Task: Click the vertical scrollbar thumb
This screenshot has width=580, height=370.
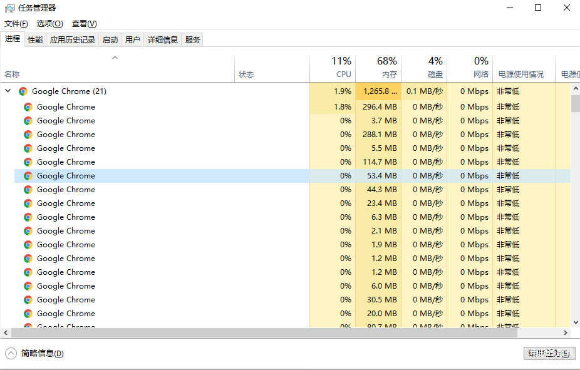Action: click(x=576, y=103)
